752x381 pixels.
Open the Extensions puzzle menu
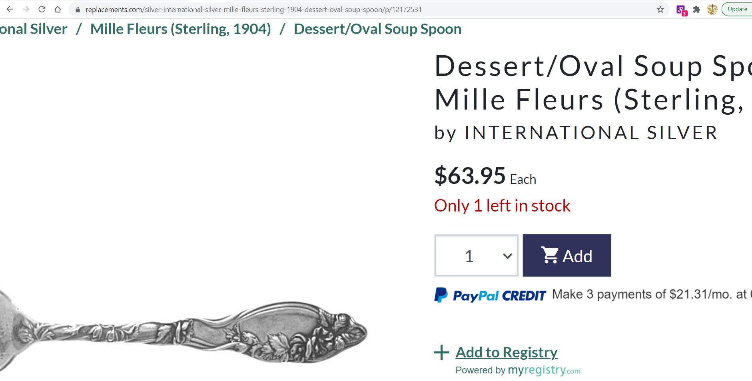coord(697,10)
